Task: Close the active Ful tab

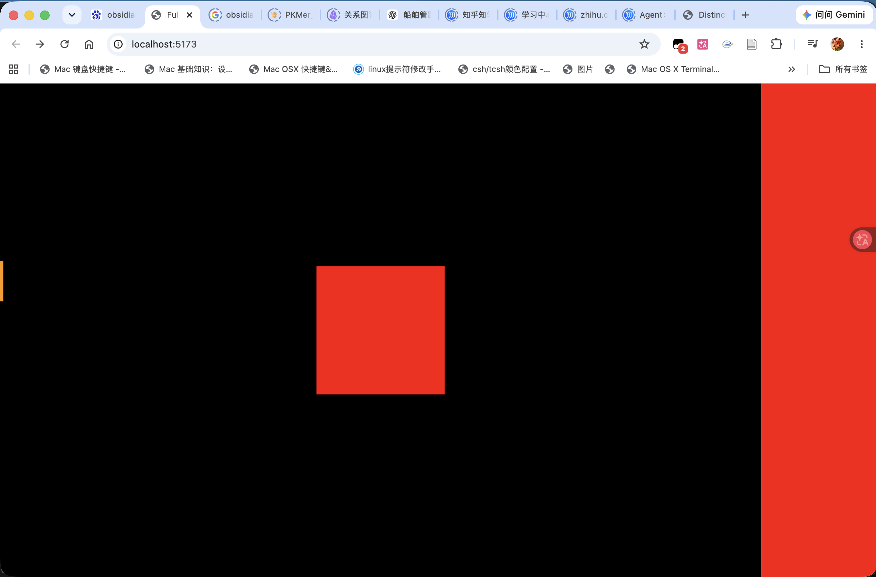Action: click(x=189, y=15)
